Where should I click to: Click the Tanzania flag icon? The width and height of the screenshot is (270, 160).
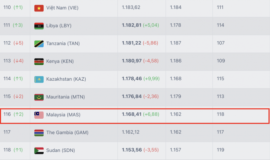click(39, 44)
